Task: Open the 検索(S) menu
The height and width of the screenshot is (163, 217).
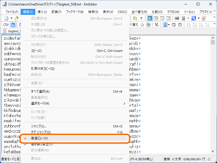Action: tap(93, 12)
